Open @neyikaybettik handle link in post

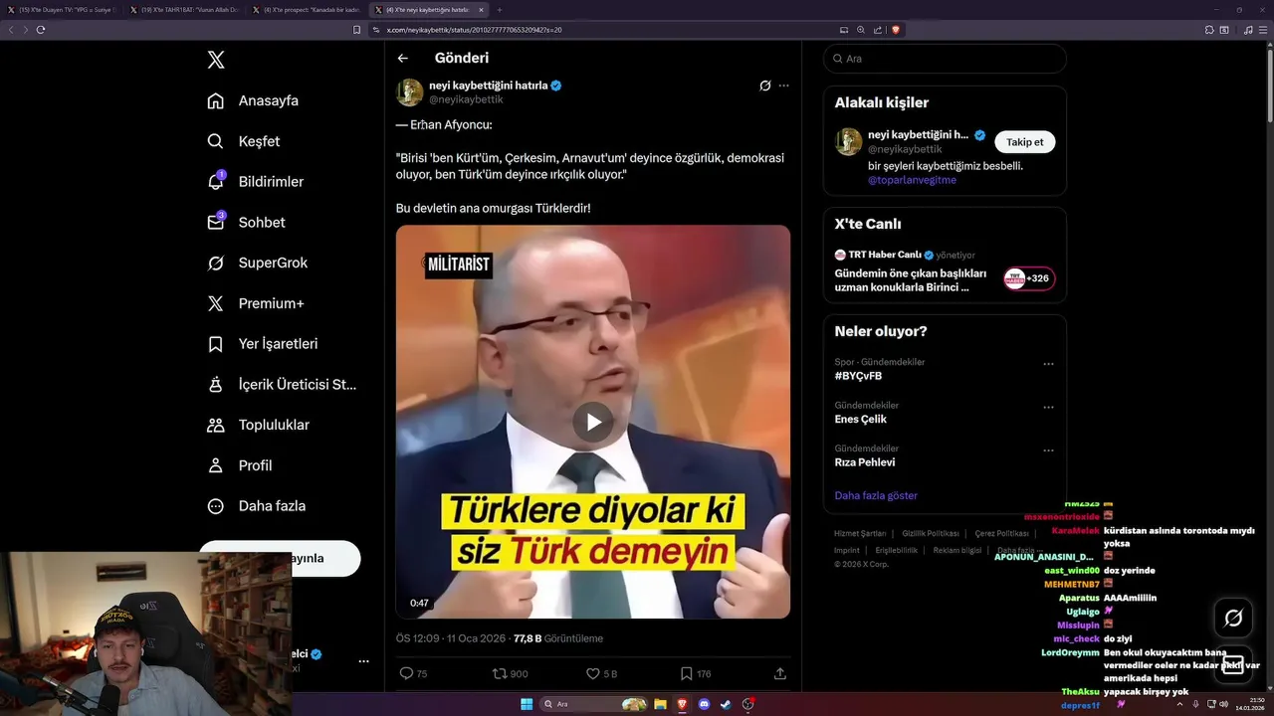point(466,99)
